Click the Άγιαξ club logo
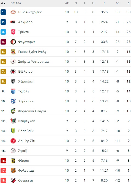131x184 pixels. coord(13,151)
